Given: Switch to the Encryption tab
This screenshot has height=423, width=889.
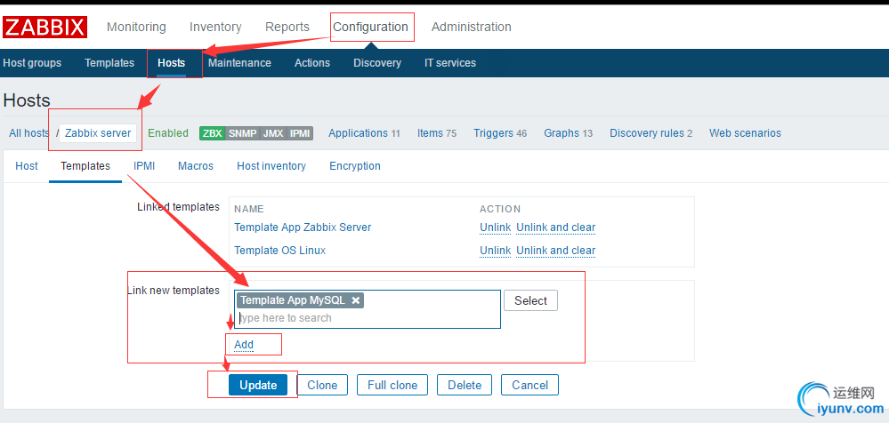Looking at the screenshot, I should click(x=355, y=166).
